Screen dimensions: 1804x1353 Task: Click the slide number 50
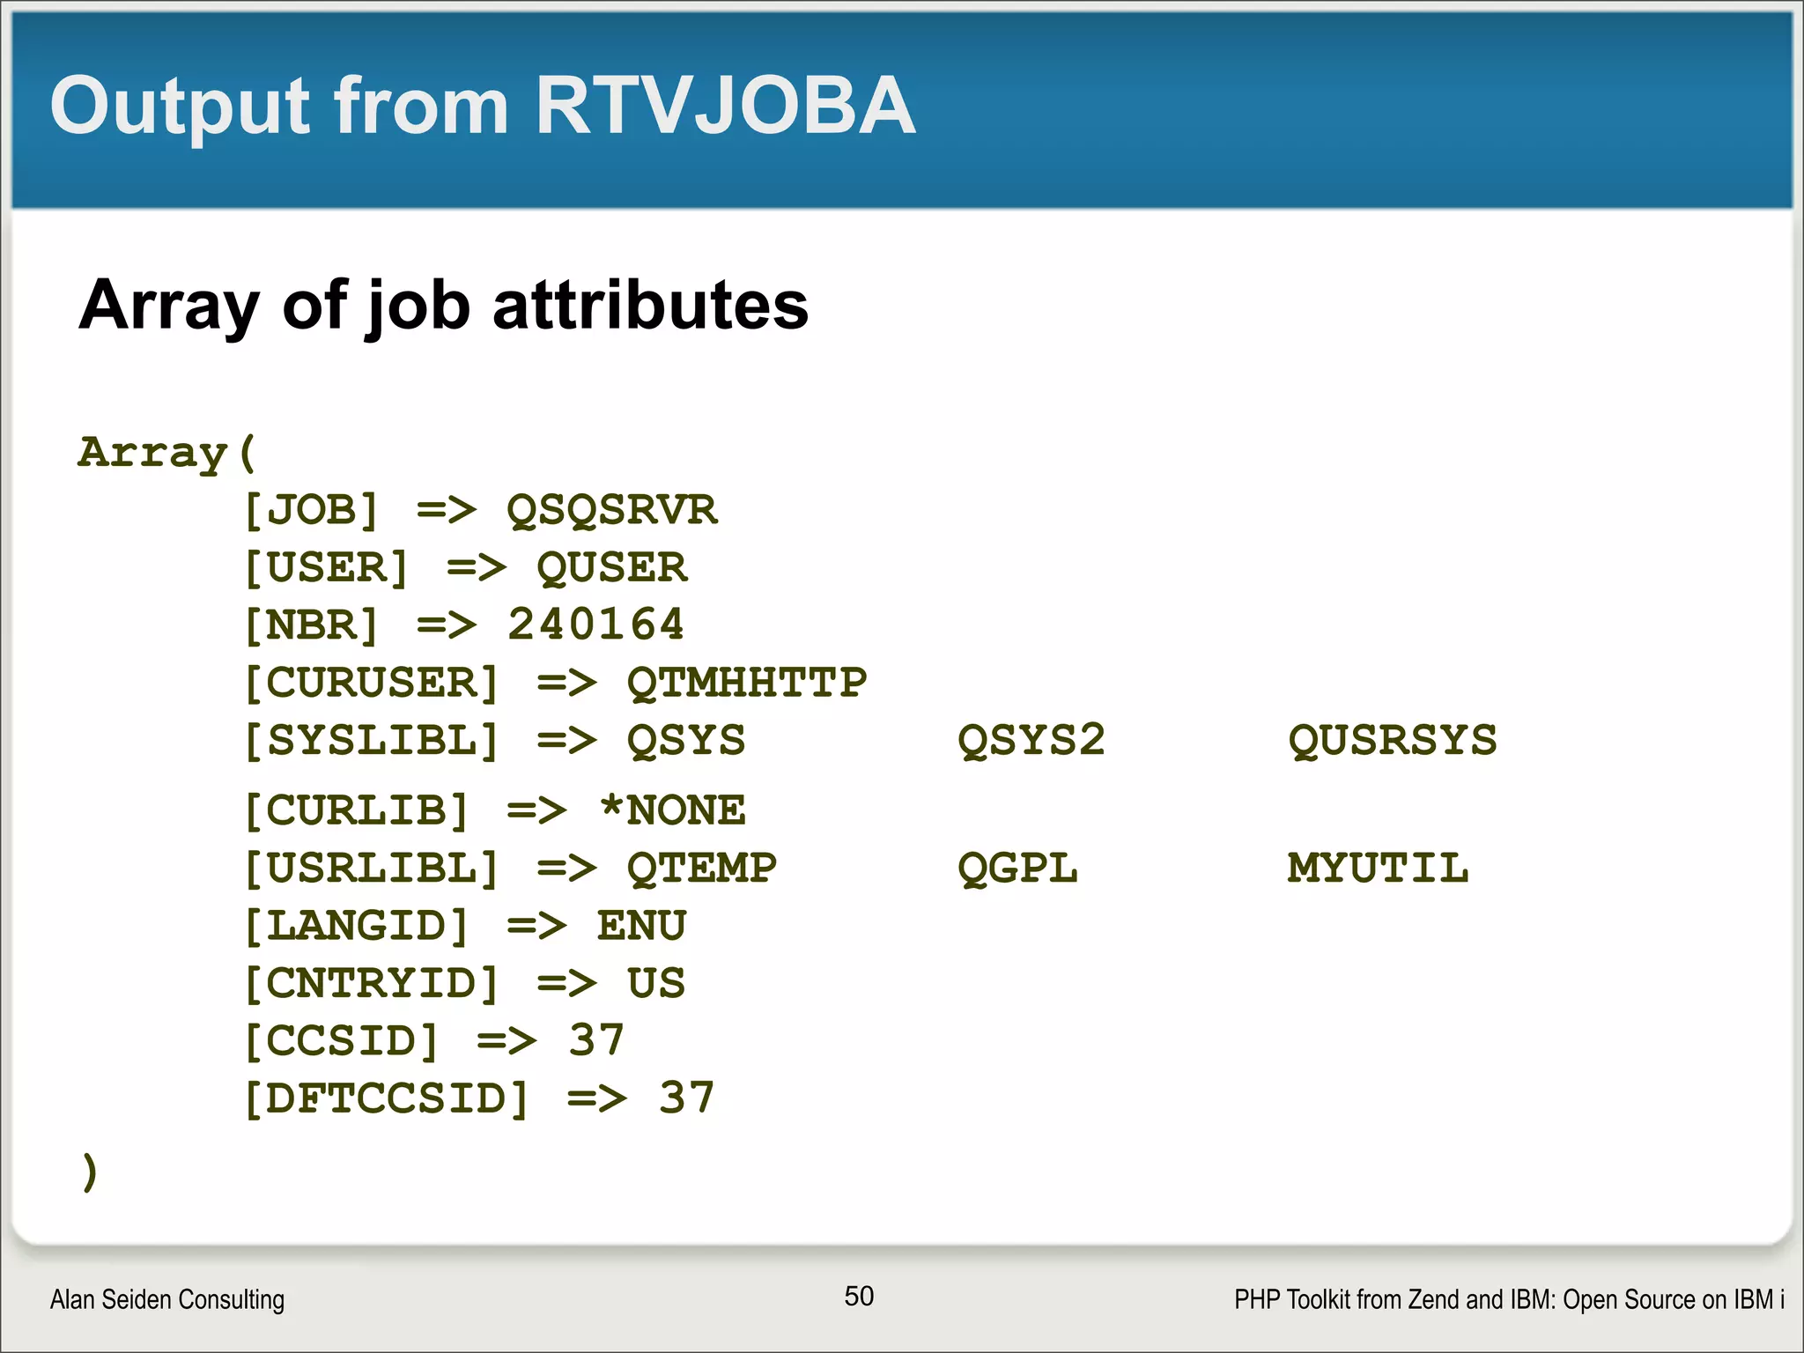[x=859, y=1297]
